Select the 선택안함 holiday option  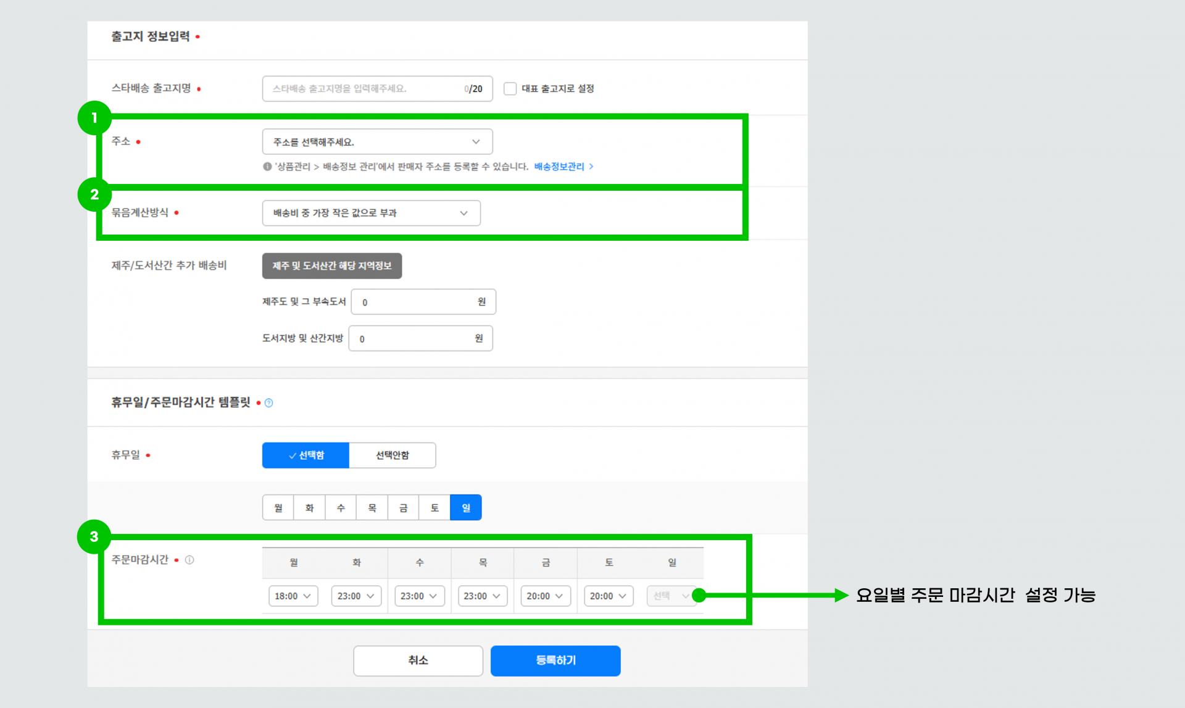tap(392, 456)
